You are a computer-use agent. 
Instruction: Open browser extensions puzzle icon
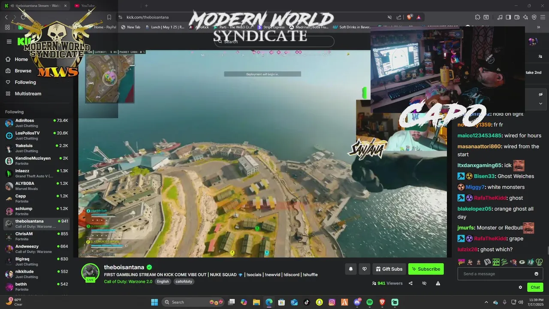477,17
